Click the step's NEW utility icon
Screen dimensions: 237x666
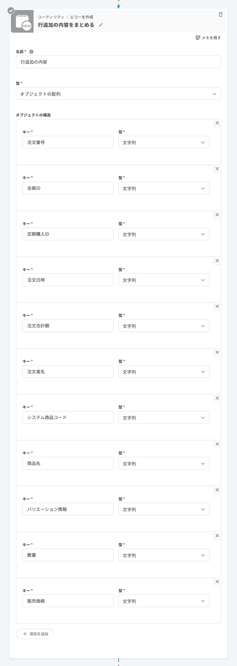(22, 22)
